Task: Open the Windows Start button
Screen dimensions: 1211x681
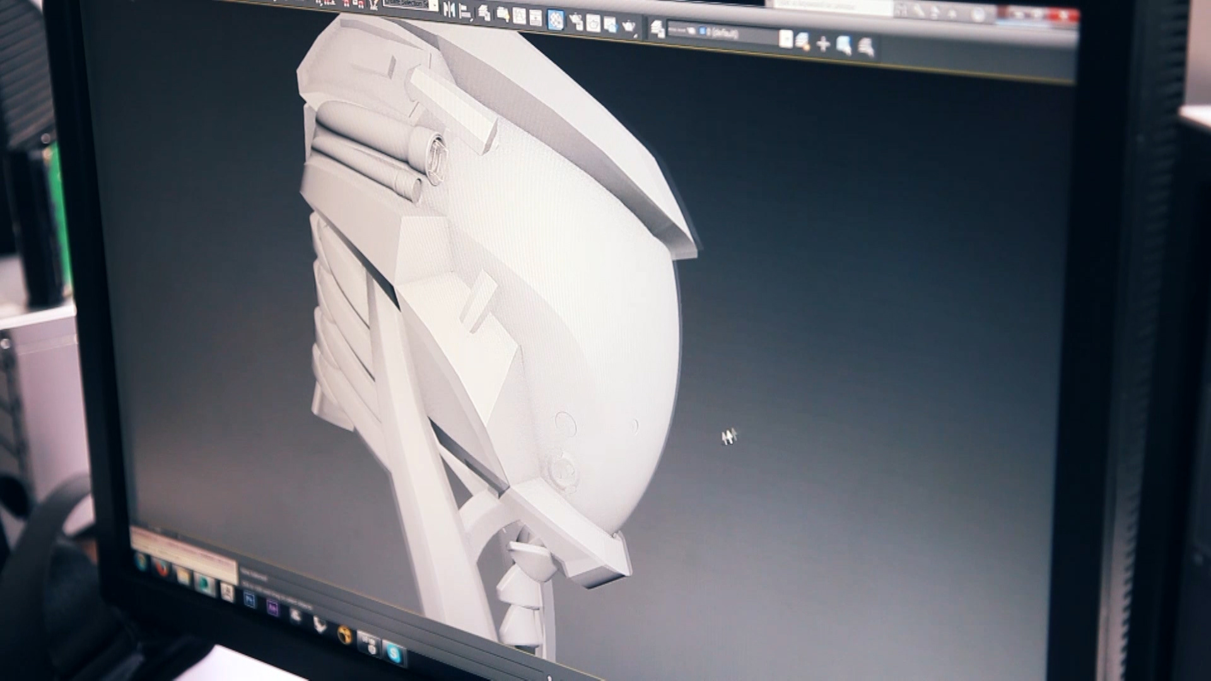Action: click(x=141, y=562)
